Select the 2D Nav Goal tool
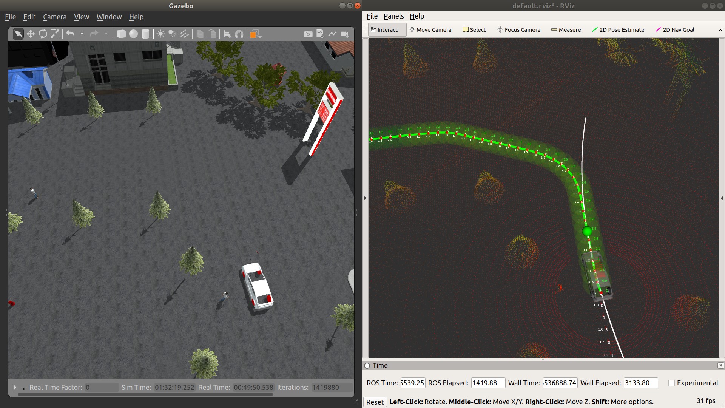 point(675,29)
